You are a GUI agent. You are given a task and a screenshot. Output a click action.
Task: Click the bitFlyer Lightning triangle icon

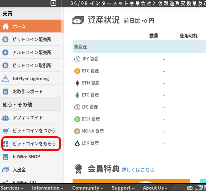(5, 78)
